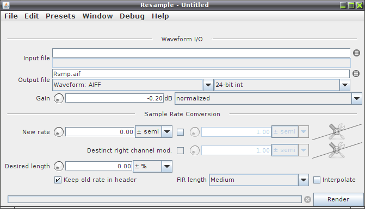Toggle the Interpolate checkbox
The image size is (365, 209).
pyautogui.click(x=317, y=180)
